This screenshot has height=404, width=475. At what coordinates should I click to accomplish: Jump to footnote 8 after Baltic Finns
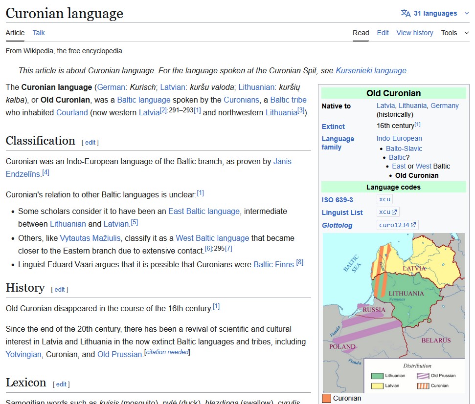click(299, 262)
